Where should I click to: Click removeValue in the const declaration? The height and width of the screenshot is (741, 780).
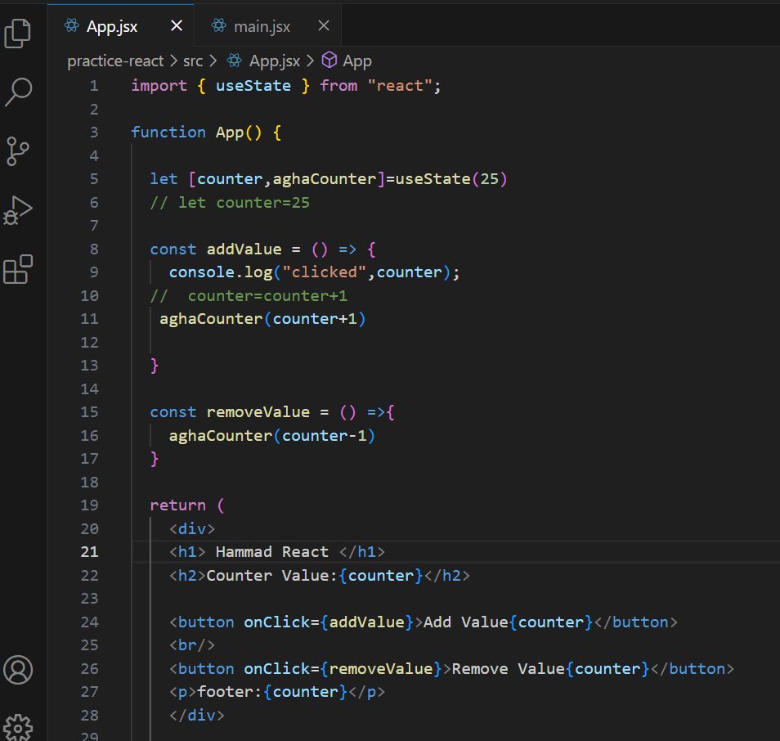click(258, 412)
